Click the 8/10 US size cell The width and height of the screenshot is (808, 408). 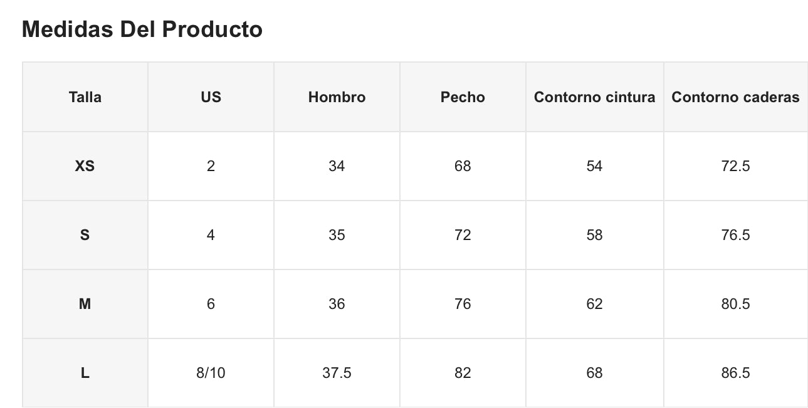pos(211,373)
